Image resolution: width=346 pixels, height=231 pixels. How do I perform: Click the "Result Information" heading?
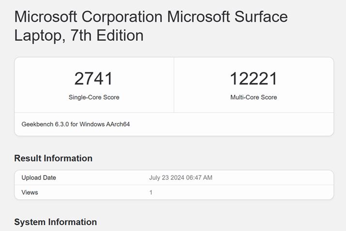53,158
